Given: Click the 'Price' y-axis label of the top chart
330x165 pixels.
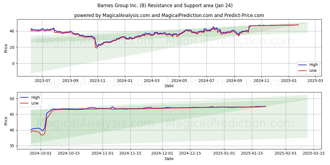Looking at the screenshot, I should (6, 48).
